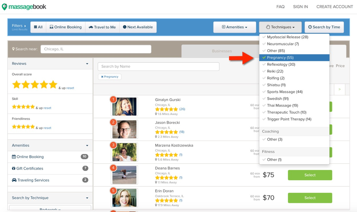Select Gift Certificates amenity
The image size is (357, 212).
(50, 168)
